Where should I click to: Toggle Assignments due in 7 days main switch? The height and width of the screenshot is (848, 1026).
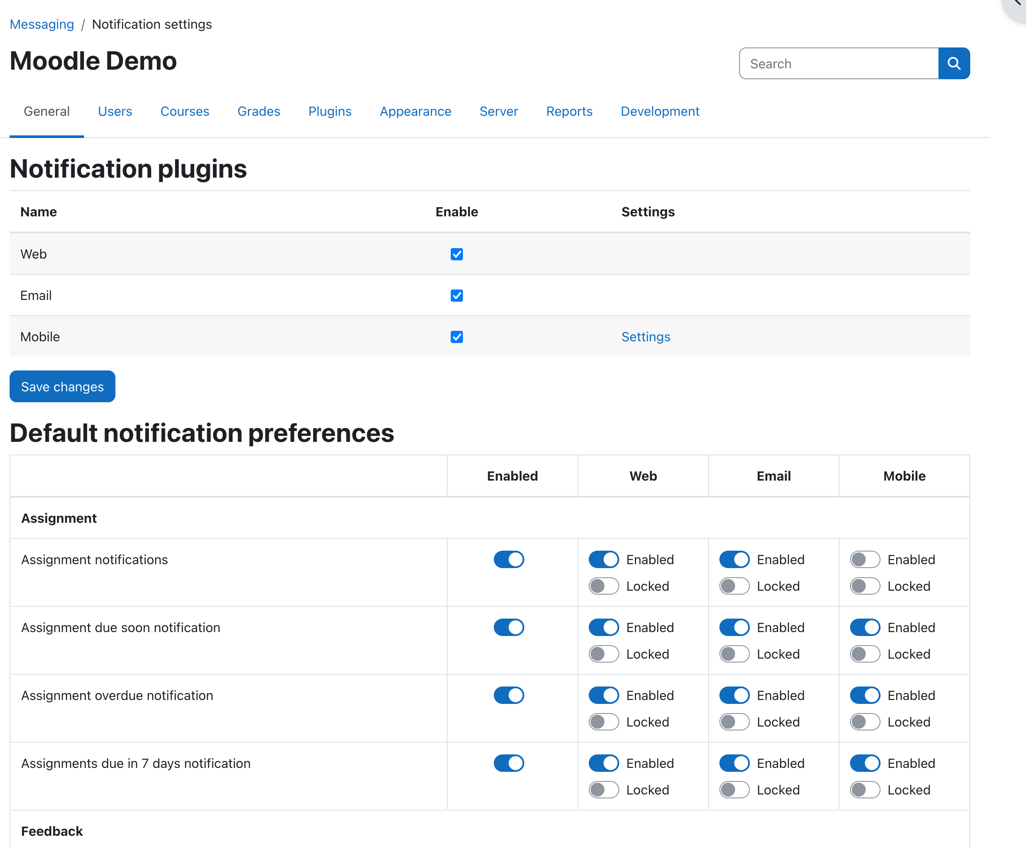click(x=509, y=763)
